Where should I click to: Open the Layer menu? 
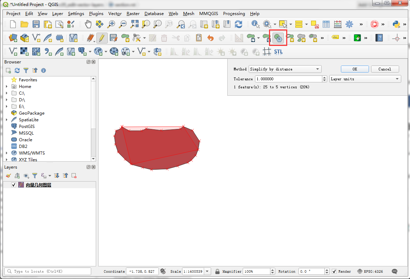58,14
